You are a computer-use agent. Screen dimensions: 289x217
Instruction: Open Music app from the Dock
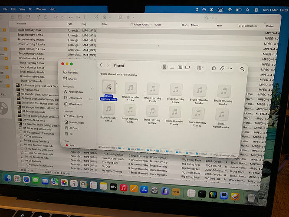[x=124, y=188]
